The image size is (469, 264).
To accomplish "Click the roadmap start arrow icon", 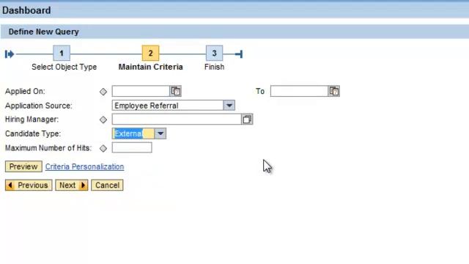I will point(10,54).
